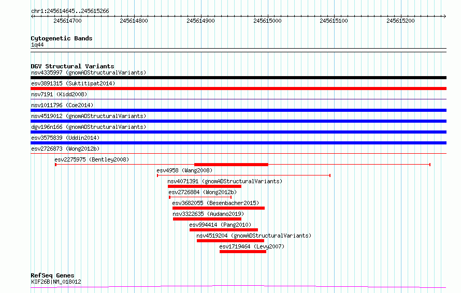
Task: Click the esv4958 (Wang2008) label
Action: [184, 170]
